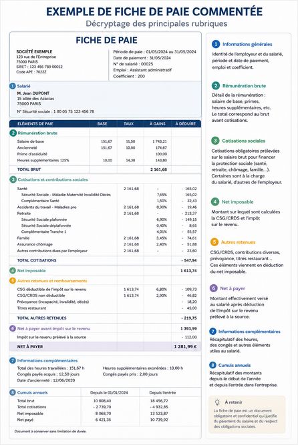Click the 'Prime d'assiduité' row label
298x445 pixels.
pos(32,154)
